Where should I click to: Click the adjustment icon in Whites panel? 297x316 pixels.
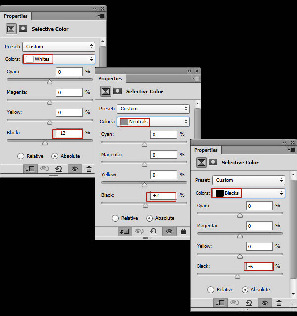click(11, 29)
